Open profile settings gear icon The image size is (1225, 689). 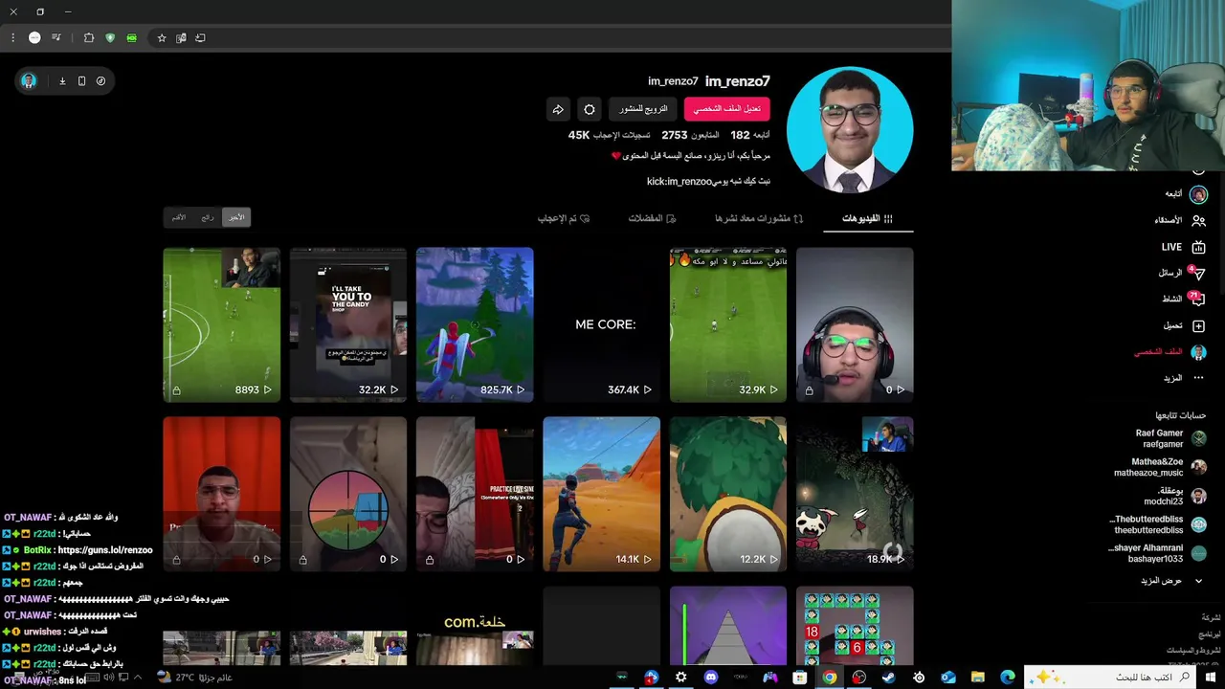(x=590, y=109)
